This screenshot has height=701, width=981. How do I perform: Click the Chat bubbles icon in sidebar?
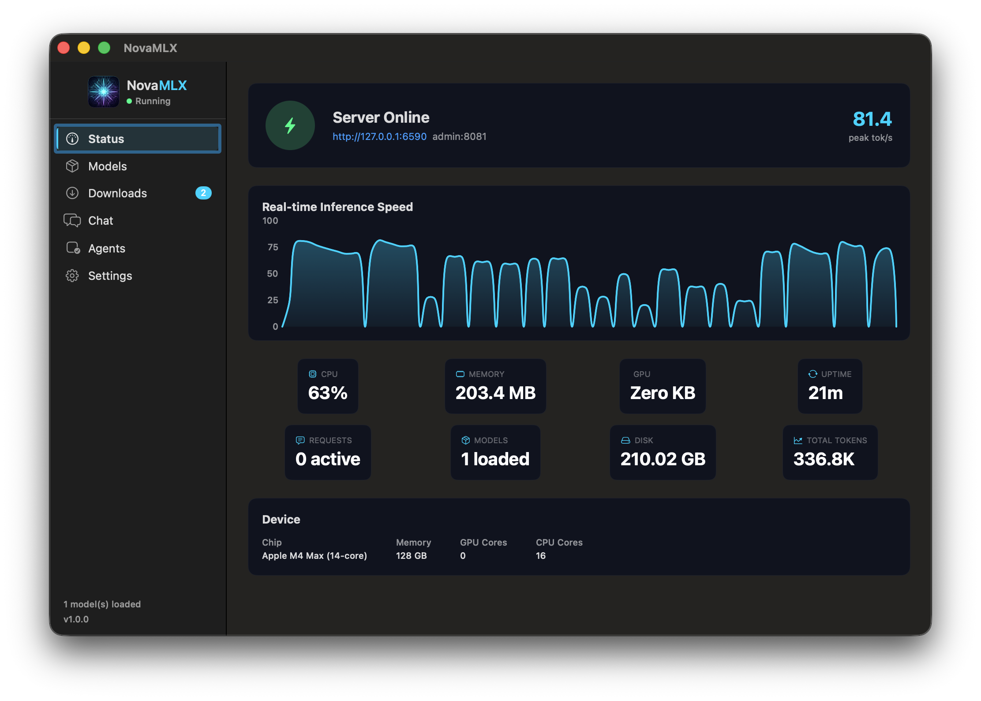pyautogui.click(x=72, y=220)
